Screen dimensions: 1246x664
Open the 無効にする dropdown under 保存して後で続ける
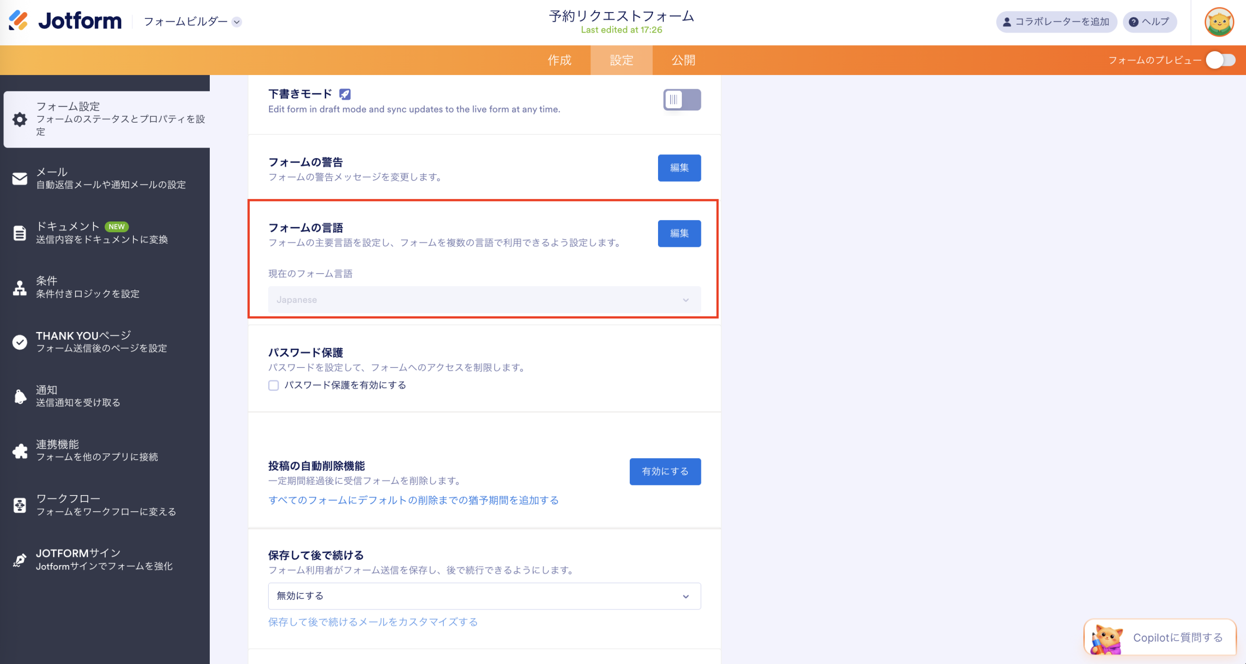[484, 596]
